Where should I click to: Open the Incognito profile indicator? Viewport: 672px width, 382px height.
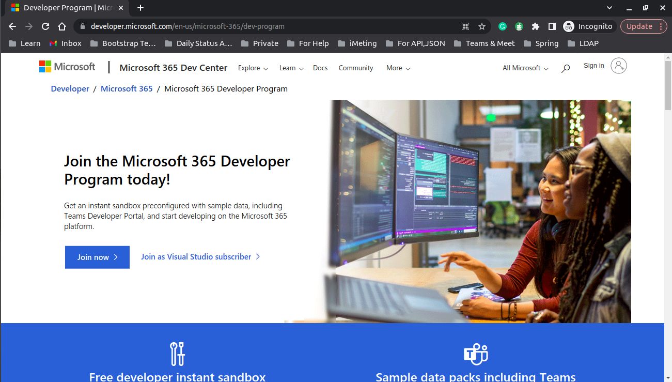[588, 26]
